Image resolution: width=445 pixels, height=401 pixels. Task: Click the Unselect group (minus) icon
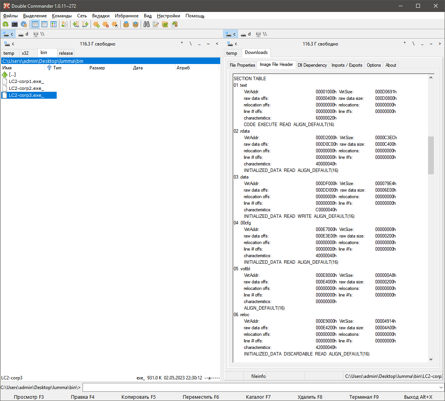pyautogui.click(x=106, y=24)
